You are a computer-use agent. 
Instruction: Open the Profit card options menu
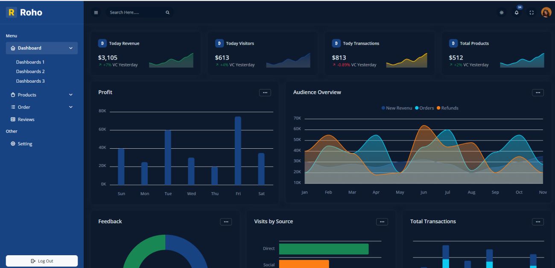265,92
